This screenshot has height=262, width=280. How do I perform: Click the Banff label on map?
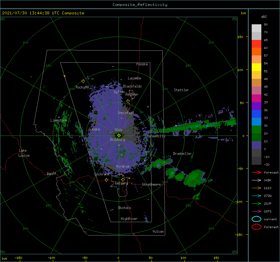(x=51, y=174)
